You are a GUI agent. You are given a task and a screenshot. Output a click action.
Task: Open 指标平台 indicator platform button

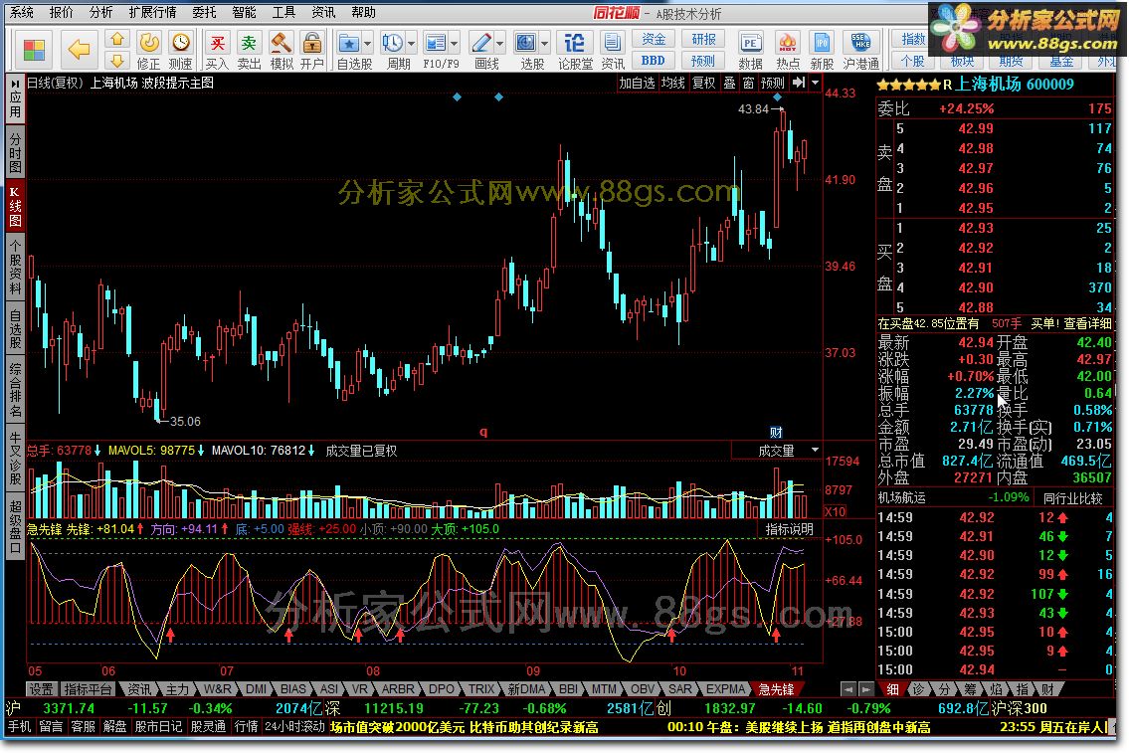88,689
